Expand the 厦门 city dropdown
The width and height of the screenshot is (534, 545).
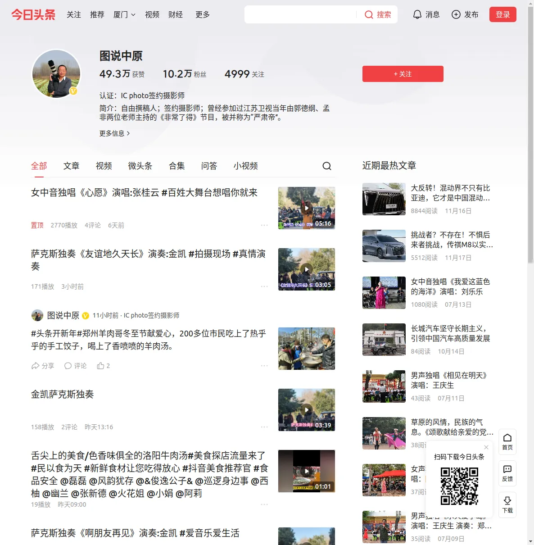pos(124,14)
